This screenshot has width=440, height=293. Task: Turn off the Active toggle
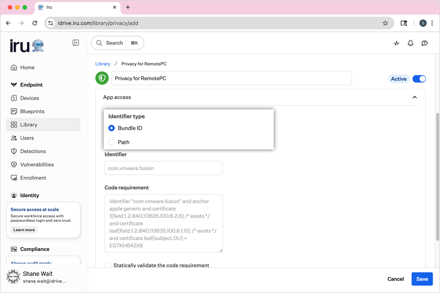tap(419, 79)
